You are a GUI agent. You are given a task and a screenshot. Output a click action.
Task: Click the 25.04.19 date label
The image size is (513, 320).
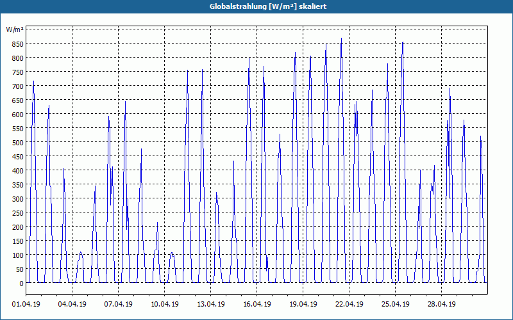[395, 305]
